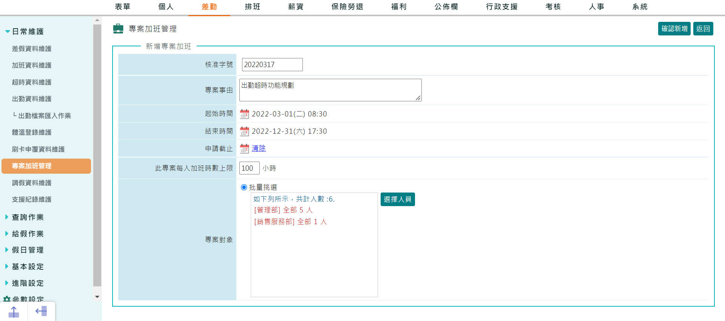
Task: Expand the 查詢作業 section
Action: pyautogui.click(x=7, y=217)
